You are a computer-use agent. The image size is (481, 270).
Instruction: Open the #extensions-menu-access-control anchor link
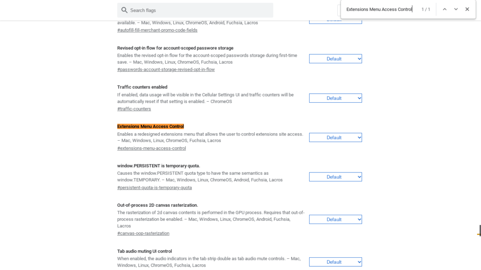coord(151,149)
